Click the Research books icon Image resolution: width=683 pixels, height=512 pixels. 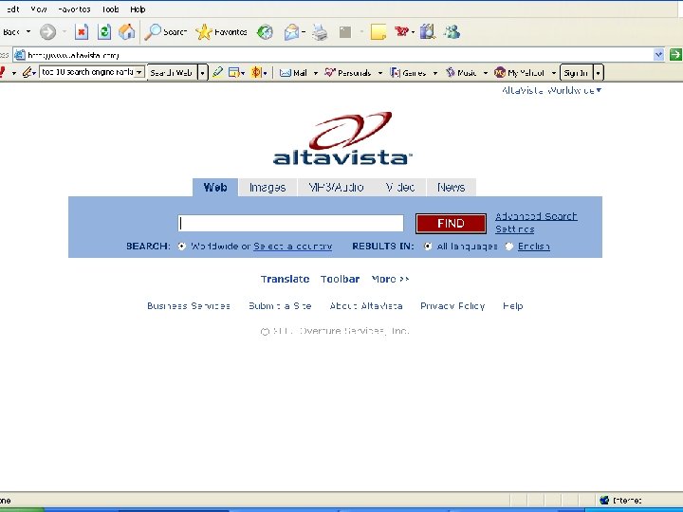[427, 32]
